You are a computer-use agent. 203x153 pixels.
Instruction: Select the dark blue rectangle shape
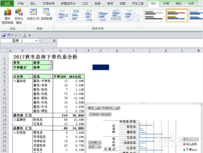point(101,67)
